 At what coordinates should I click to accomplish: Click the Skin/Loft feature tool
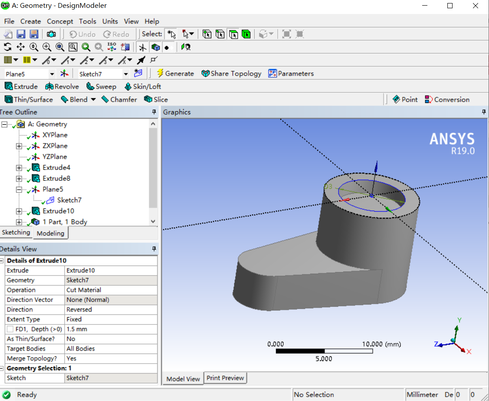142,86
